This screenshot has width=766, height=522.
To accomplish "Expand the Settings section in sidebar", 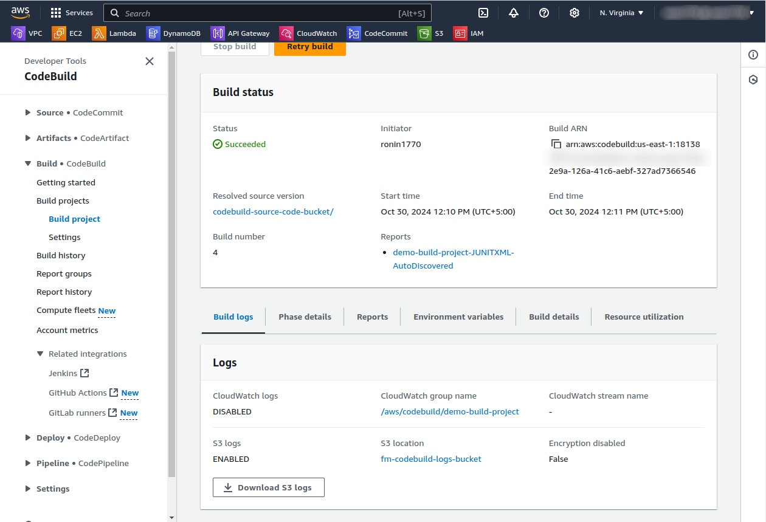I will pyautogui.click(x=28, y=489).
